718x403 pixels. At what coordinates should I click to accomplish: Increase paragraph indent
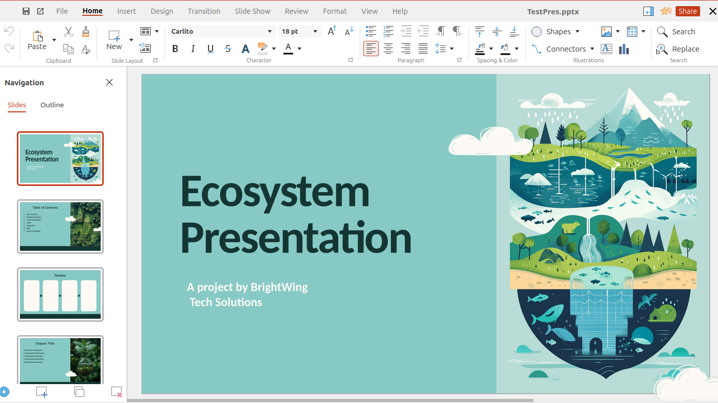click(406, 31)
